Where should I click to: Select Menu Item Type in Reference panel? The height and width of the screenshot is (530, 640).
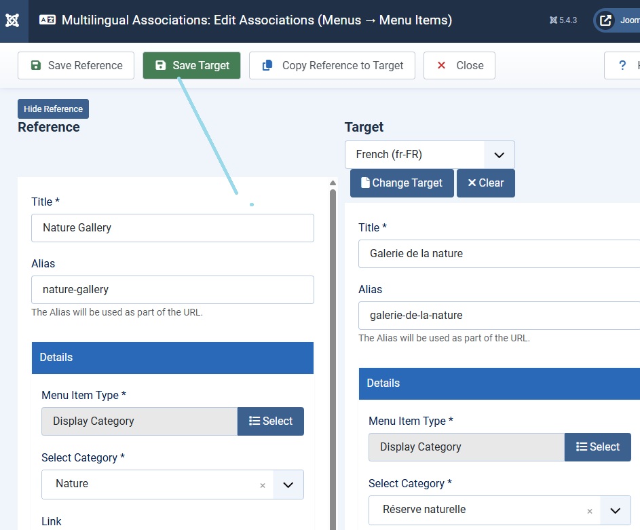click(271, 421)
